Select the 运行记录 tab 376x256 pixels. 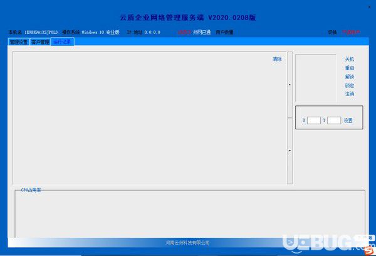[62, 42]
